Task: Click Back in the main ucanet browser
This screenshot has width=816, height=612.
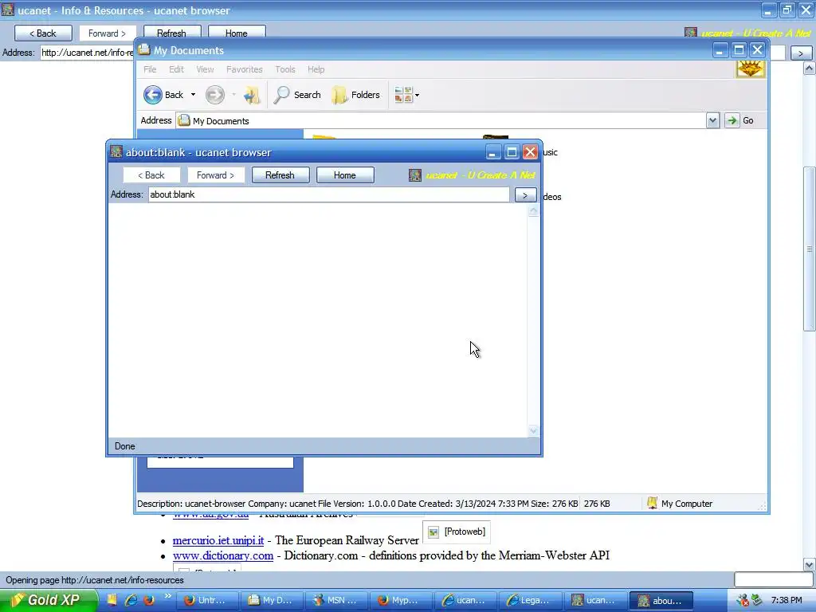Action: tap(43, 33)
